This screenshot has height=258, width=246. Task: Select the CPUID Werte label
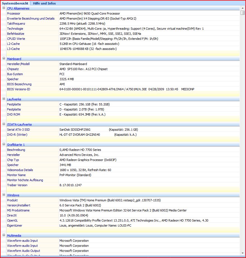pos(16,39)
